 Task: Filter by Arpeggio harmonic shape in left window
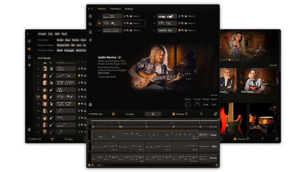pyautogui.click(x=69, y=50)
